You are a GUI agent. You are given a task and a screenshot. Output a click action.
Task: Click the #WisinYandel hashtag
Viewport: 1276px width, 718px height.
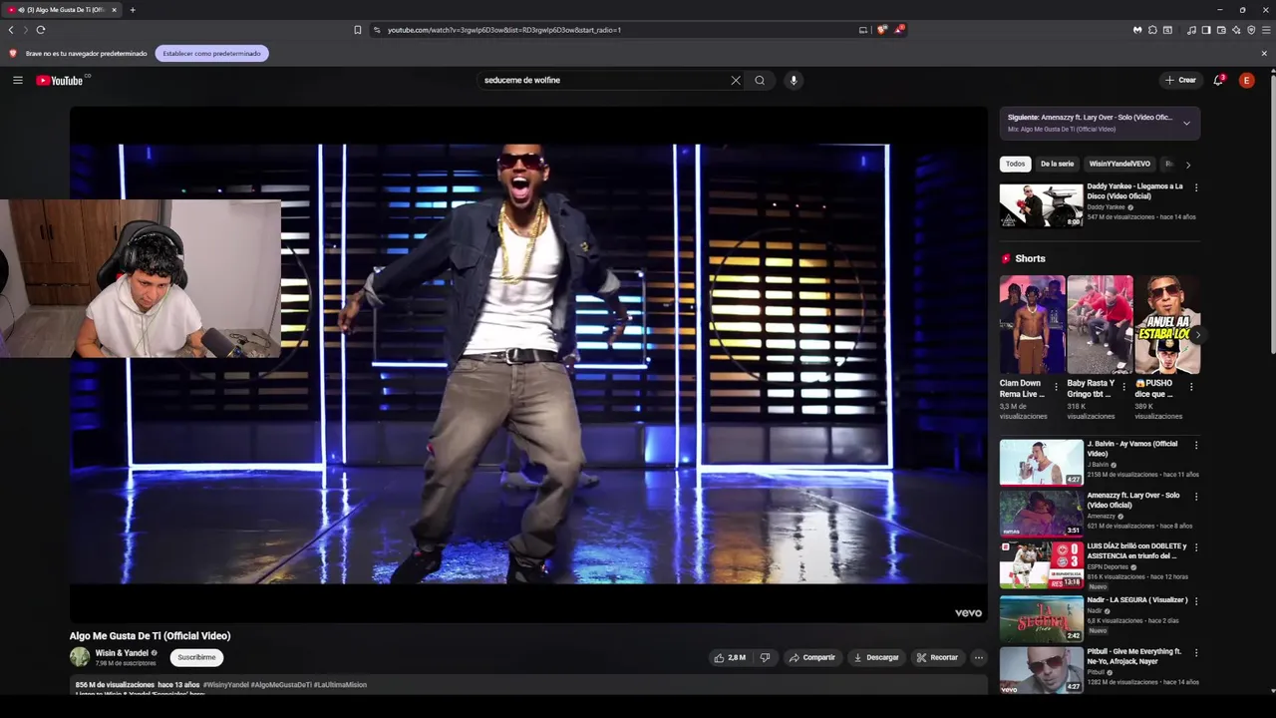(226, 685)
